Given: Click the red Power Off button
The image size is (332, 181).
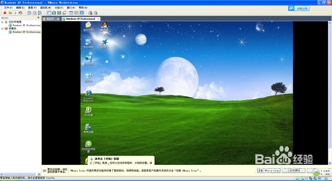Looking at the screenshot, I should click(x=5, y=13).
